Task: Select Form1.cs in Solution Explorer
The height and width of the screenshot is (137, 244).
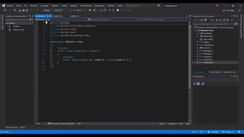Action: click(x=207, y=48)
